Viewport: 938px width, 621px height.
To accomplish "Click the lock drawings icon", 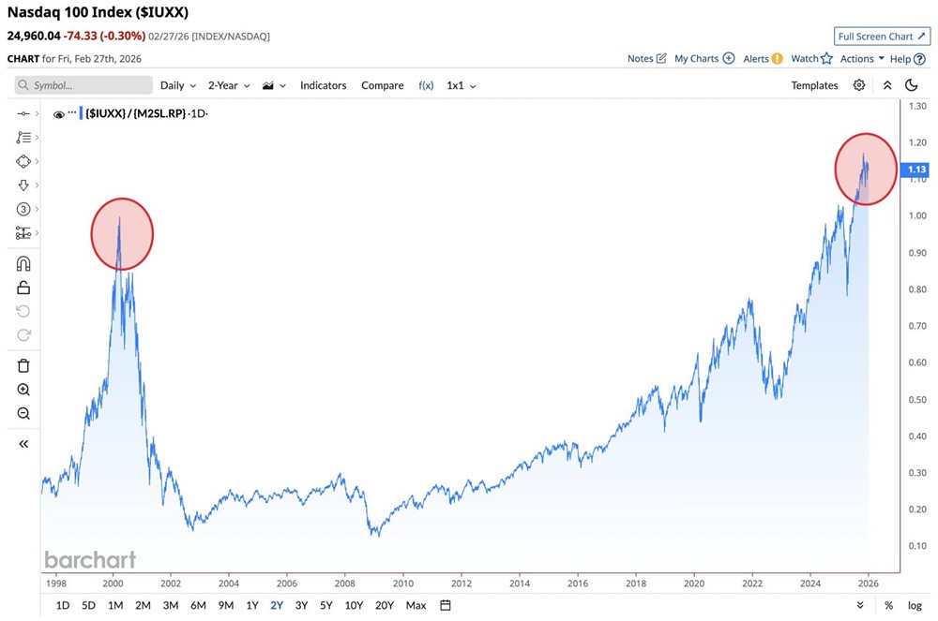I will point(23,288).
